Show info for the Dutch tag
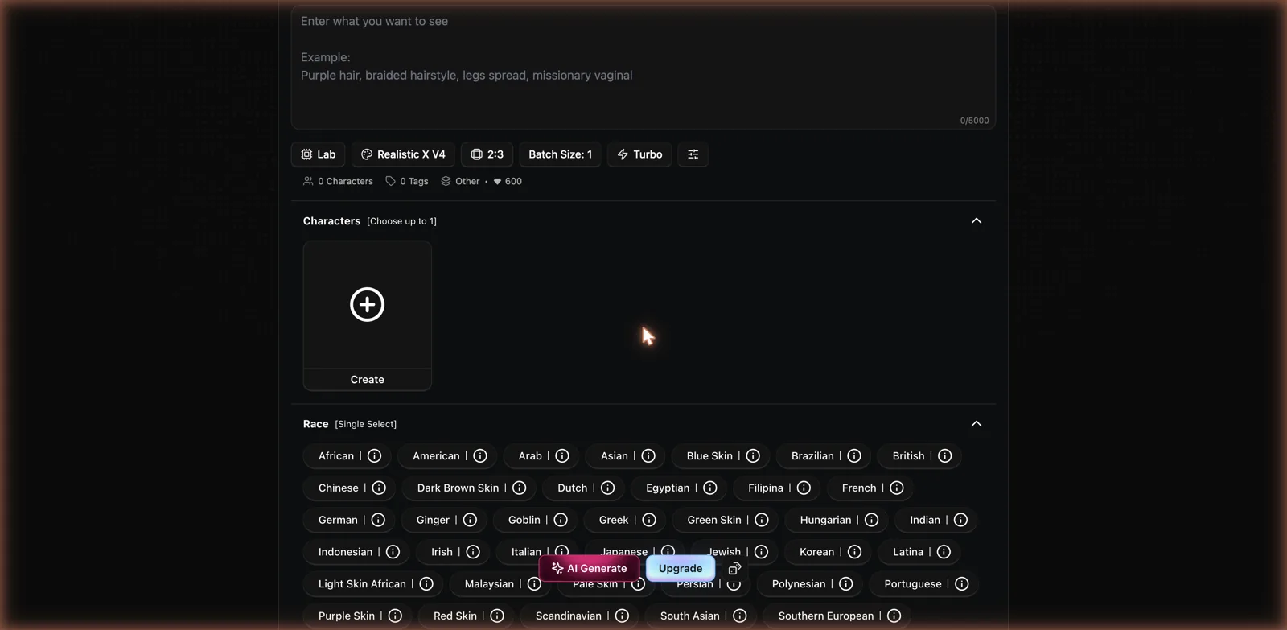 click(x=608, y=488)
